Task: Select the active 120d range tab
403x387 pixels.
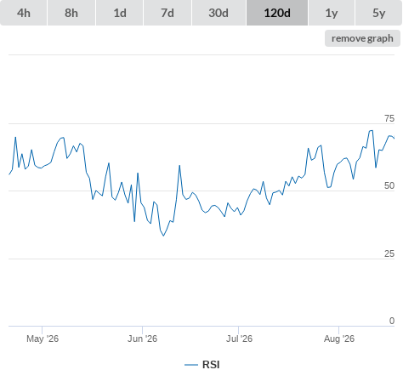Action: click(277, 13)
